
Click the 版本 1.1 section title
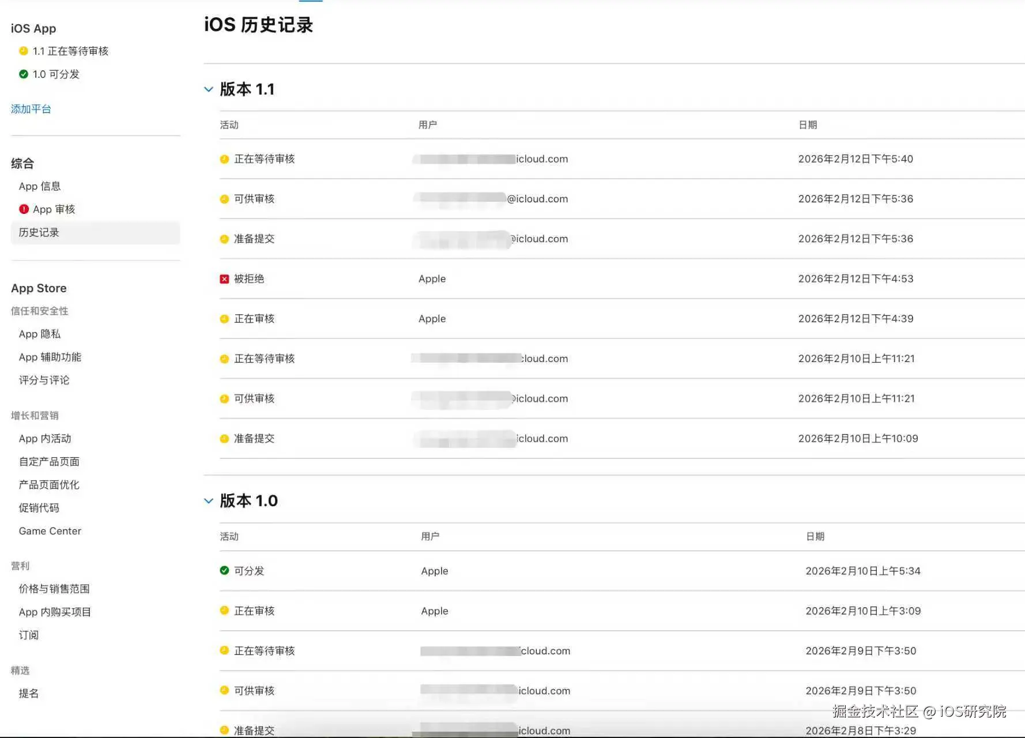[247, 89]
